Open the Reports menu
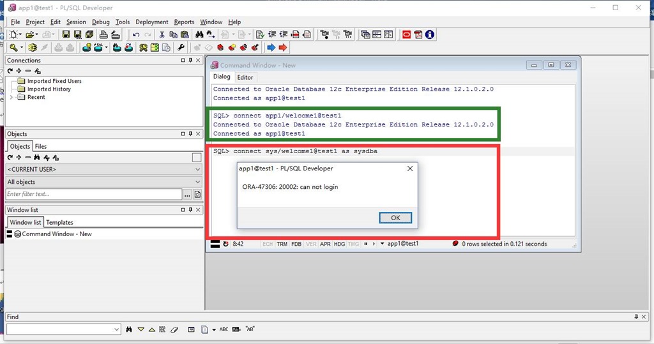The width and height of the screenshot is (654, 344). (185, 22)
